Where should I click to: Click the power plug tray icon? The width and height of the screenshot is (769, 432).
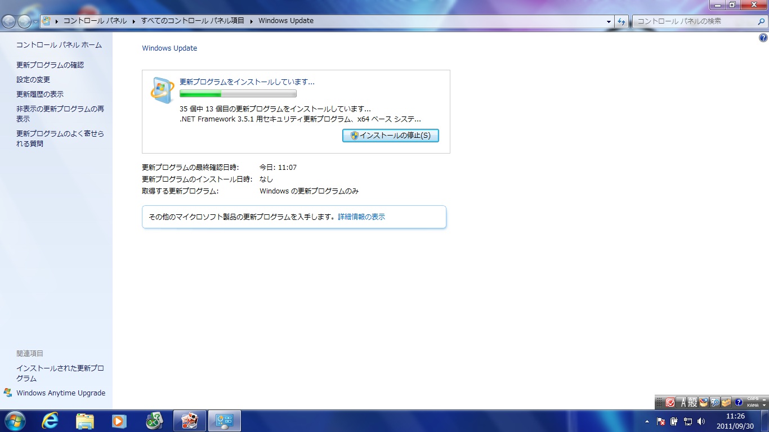pyautogui.click(x=674, y=421)
